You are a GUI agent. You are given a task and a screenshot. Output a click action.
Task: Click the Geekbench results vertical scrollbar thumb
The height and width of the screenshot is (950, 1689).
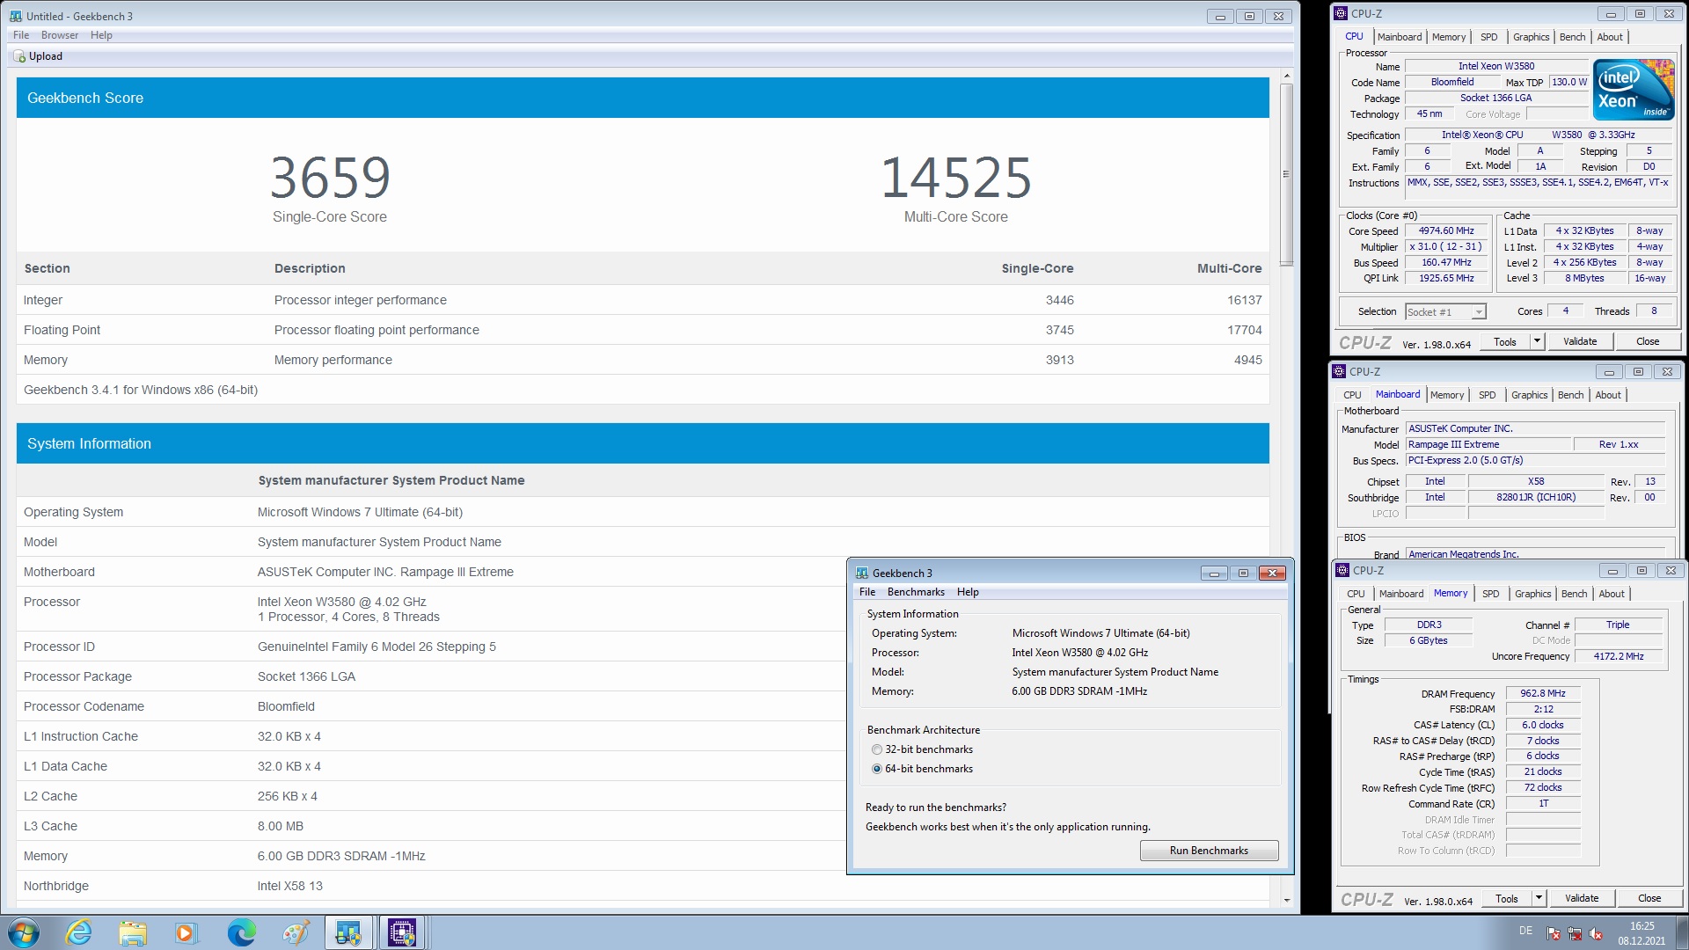1286,174
